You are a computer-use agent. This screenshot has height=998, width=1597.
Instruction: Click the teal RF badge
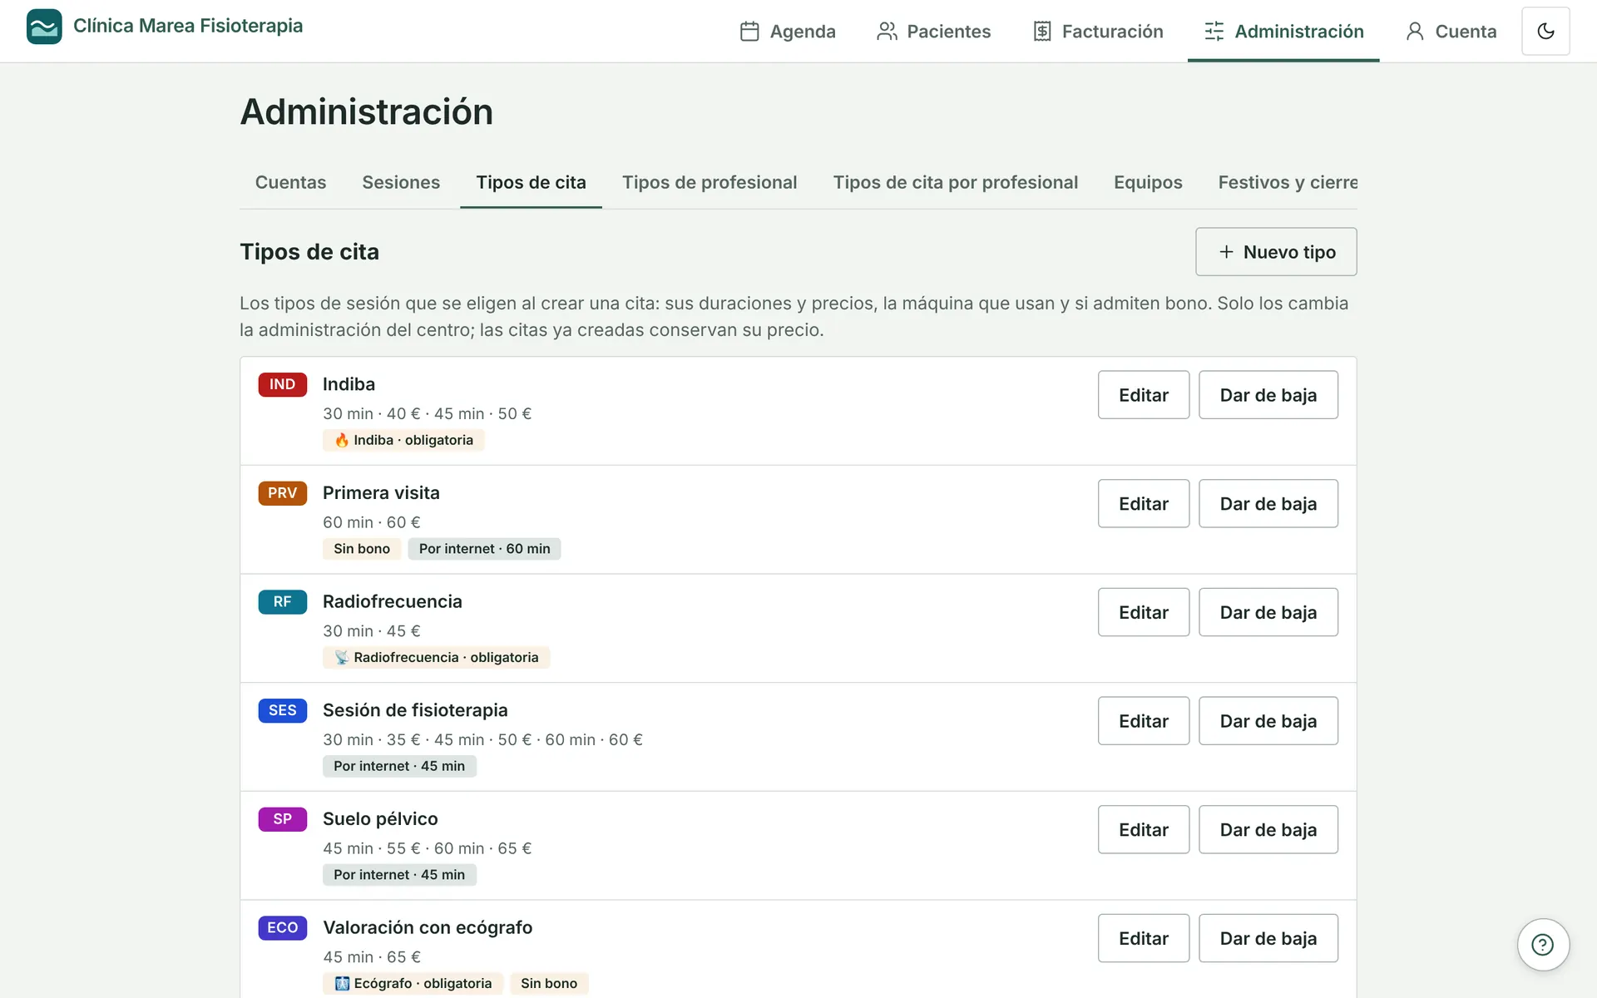coord(283,602)
